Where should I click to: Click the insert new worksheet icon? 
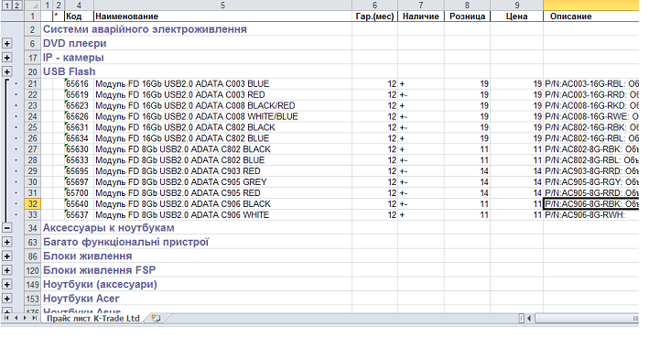[156, 319]
